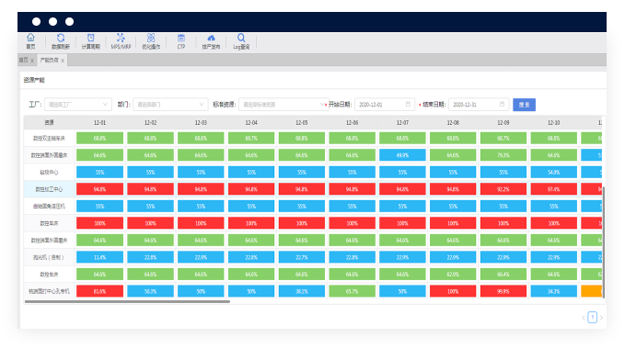Click the green 79.3% cell
625x349 pixels.
tap(503, 155)
